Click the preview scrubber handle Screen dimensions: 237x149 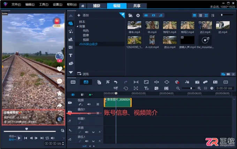tap(26, 129)
